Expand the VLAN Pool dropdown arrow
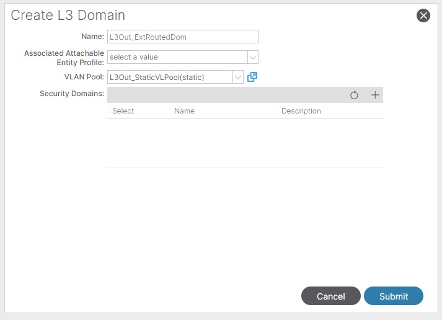 pos(237,77)
